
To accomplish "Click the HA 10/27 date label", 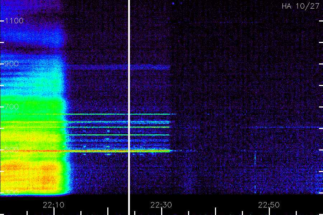I will tap(300, 6).
